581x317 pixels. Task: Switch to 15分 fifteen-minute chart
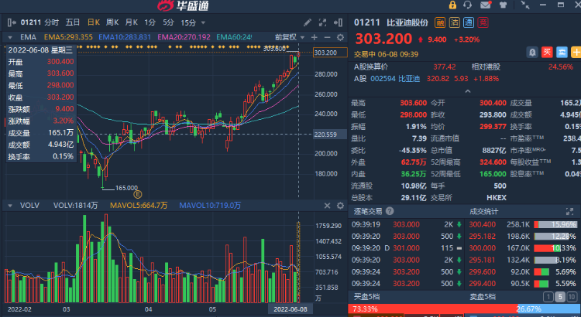pyautogui.click(x=188, y=22)
